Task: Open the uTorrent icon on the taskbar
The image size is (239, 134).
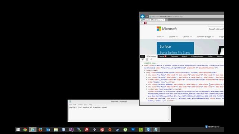Action: click(x=125, y=130)
